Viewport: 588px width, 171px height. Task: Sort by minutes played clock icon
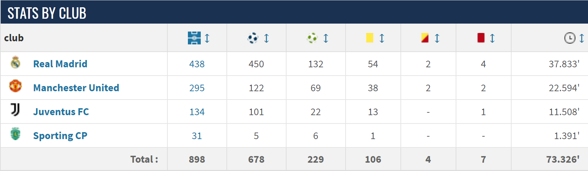[570, 38]
